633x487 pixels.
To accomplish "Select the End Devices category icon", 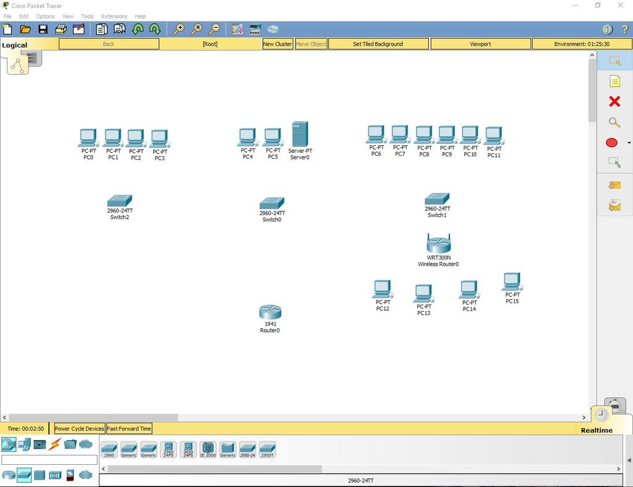I will coord(24,444).
